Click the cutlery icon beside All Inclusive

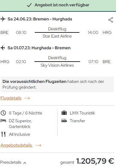(x=3, y=134)
